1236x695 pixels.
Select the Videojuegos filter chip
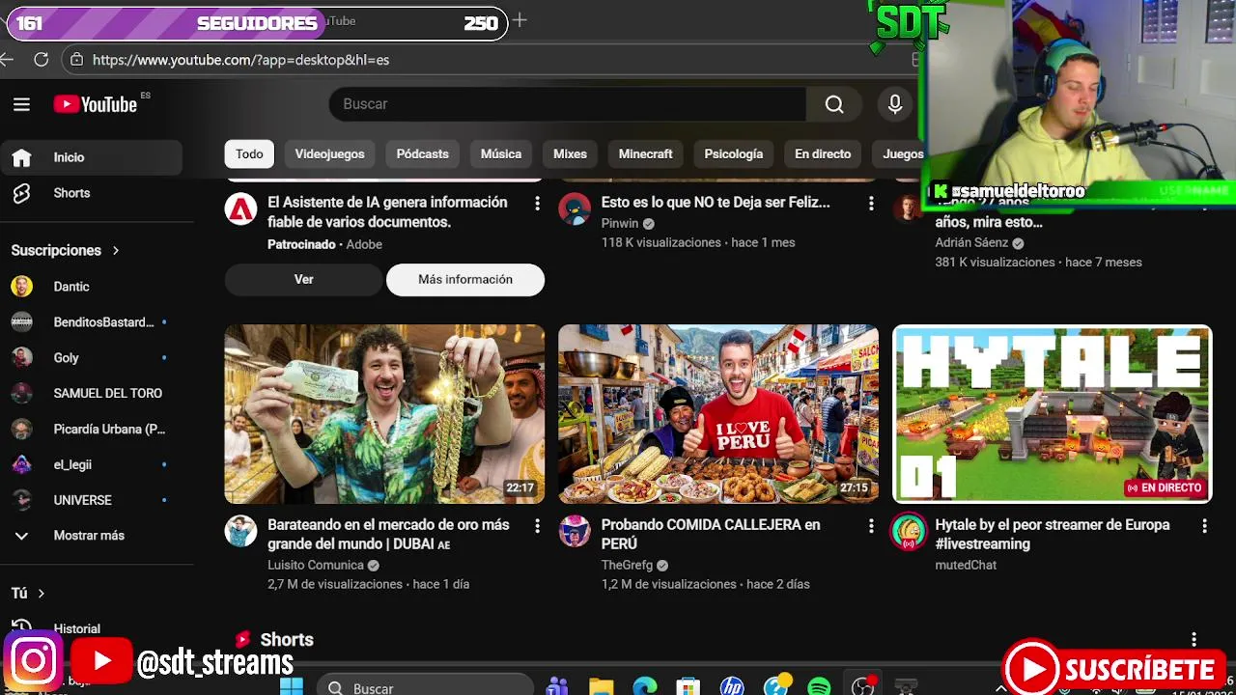click(329, 153)
